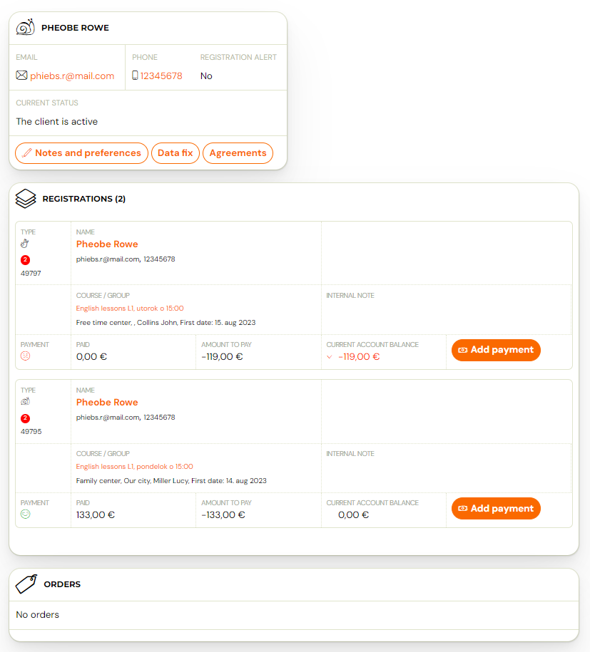Click the sad face payment icon for registration 49797
This screenshot has height=652, width=590.
click(x=26, y=356)
